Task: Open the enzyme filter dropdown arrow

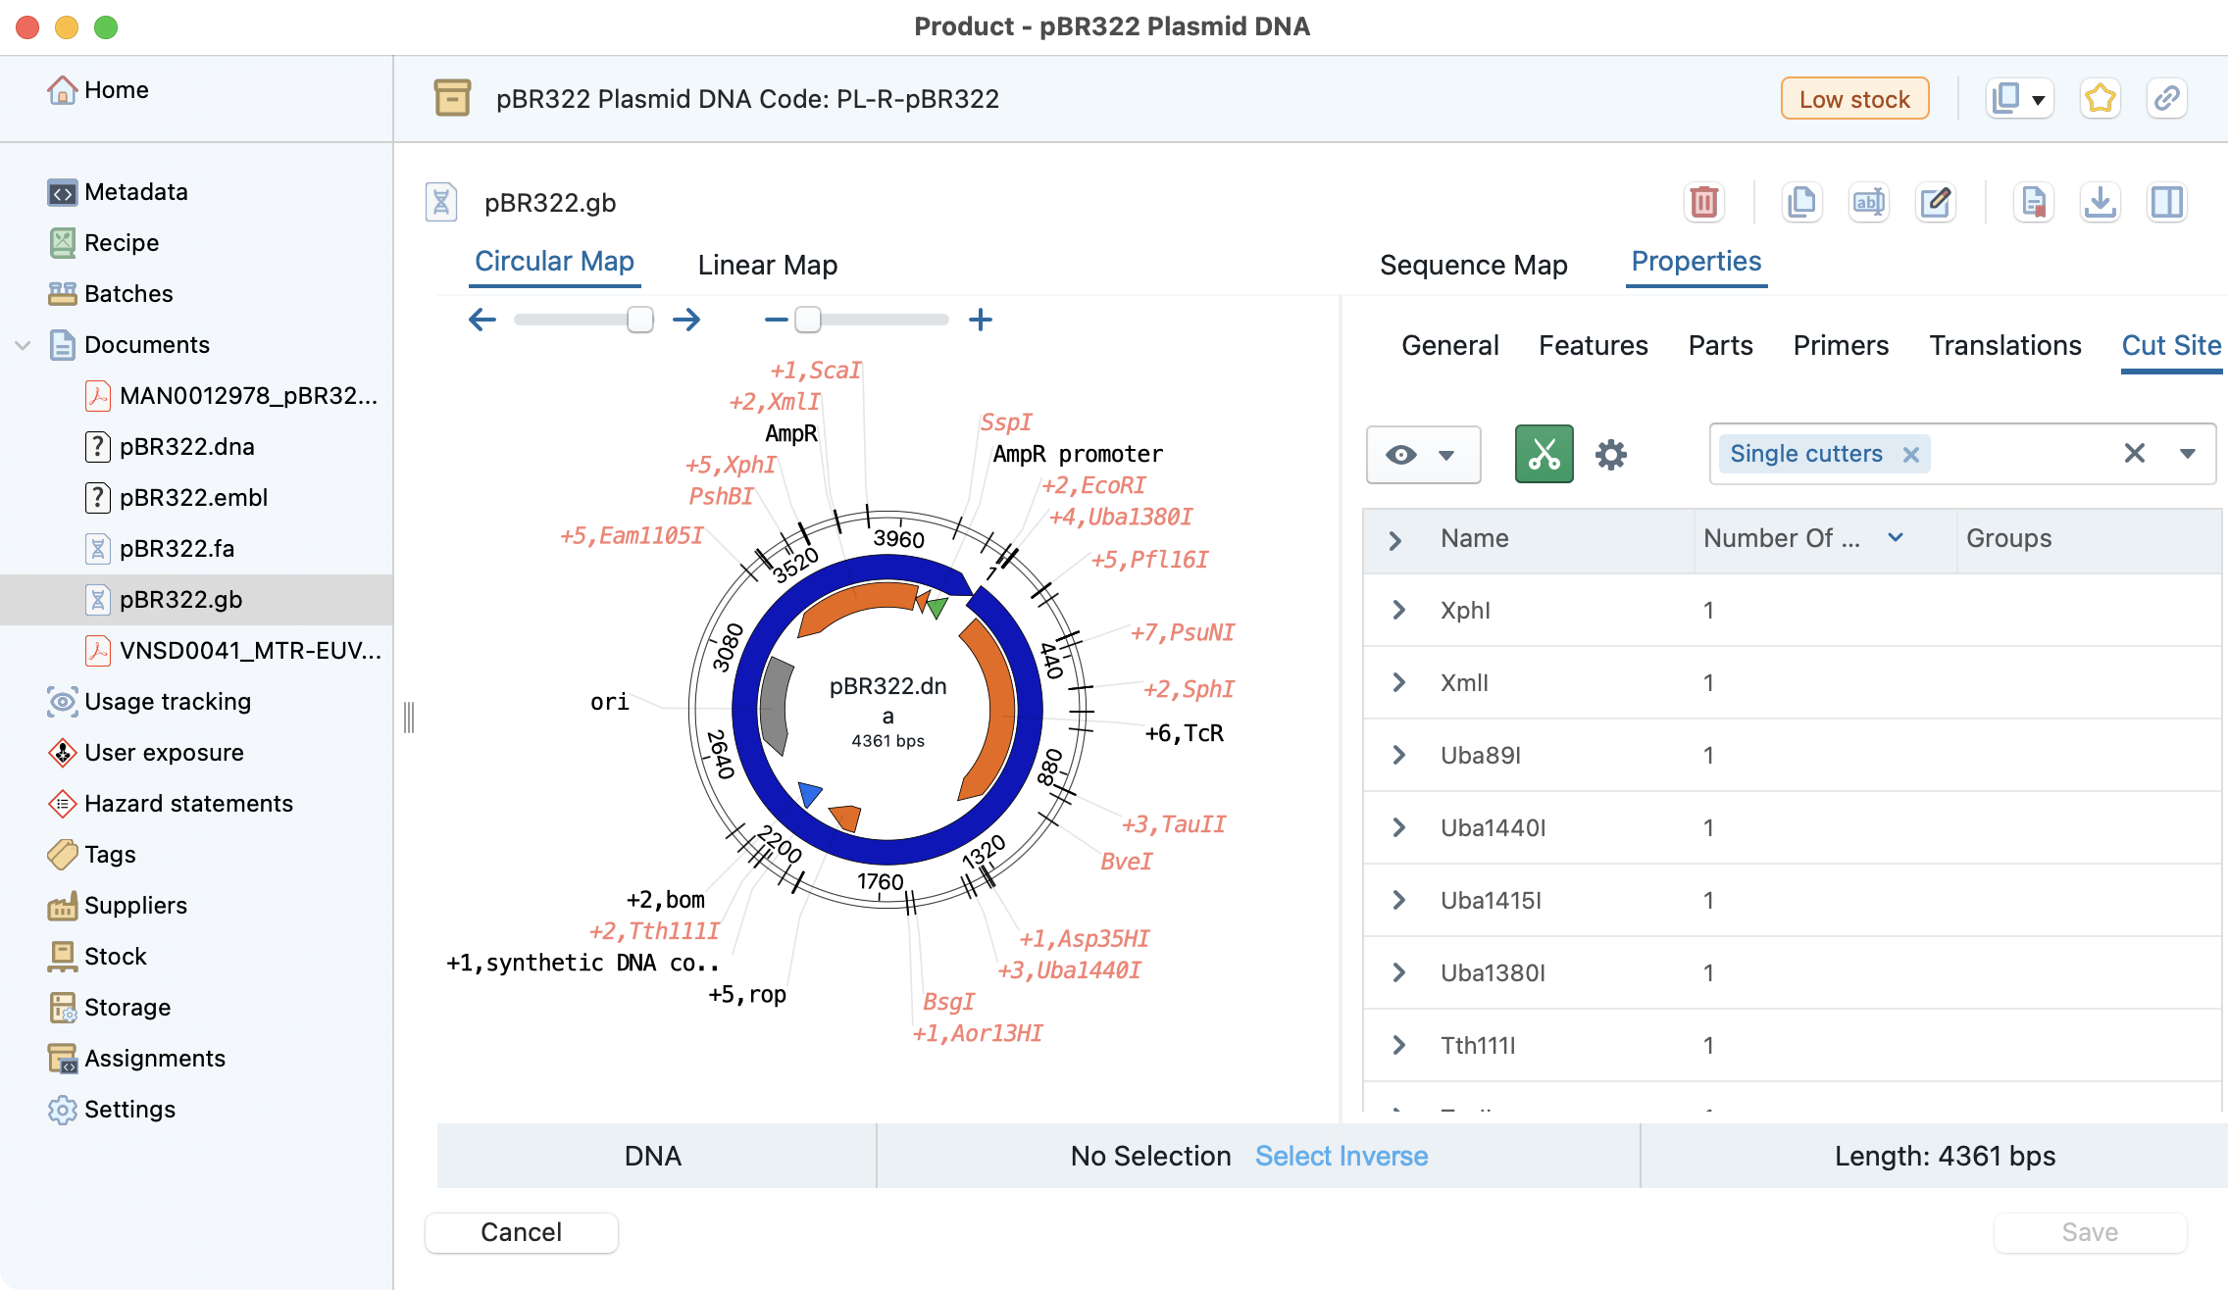Action: 2187,454
